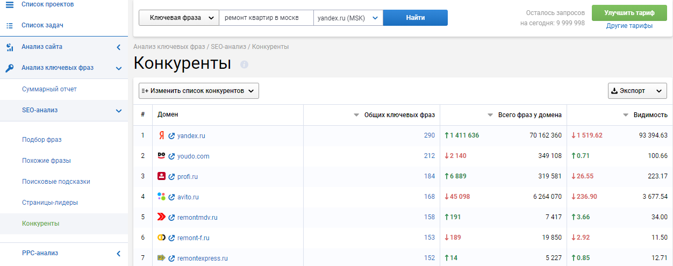This screenshot has width=673, height=266.
Task: Click the avito.ru favicon
Action: point(161,197)
